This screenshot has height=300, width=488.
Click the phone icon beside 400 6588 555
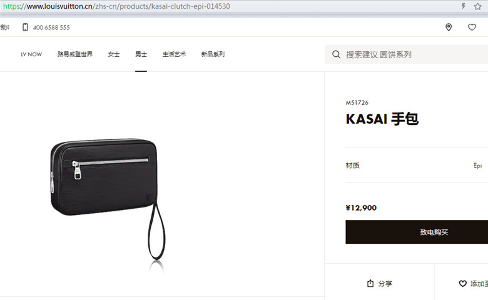pyautogui.click(x=25, y=27)
